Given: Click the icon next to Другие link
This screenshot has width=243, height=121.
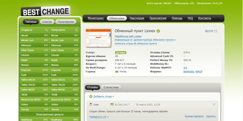Looking at the screenshot, I should pyautogui.click(x=216, y=31).
